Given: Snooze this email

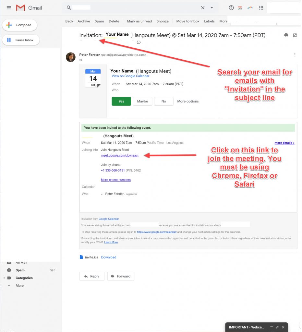Looking at the screenshot, I should click(x=163, y=21).
